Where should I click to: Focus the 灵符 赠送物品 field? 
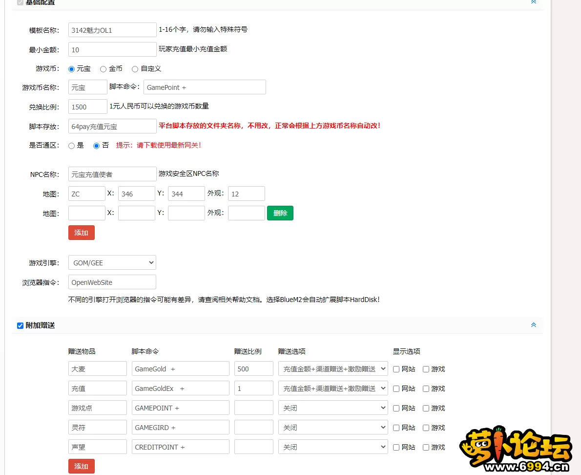pos(98,428)
